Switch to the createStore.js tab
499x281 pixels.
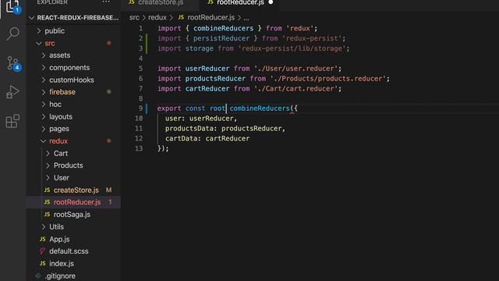coord(160,2)
